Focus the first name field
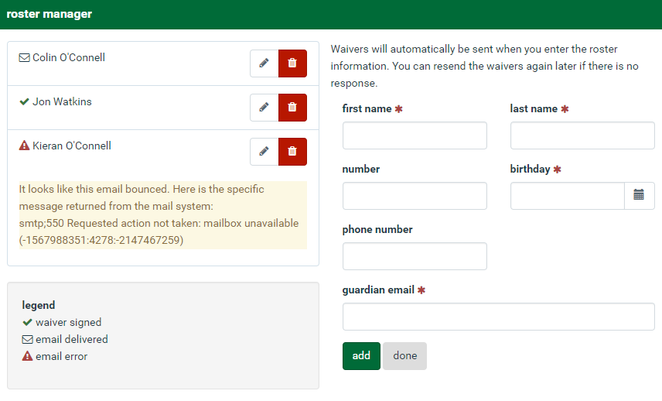The width and height of the screenshot is (662, 401). coord(415,135)
